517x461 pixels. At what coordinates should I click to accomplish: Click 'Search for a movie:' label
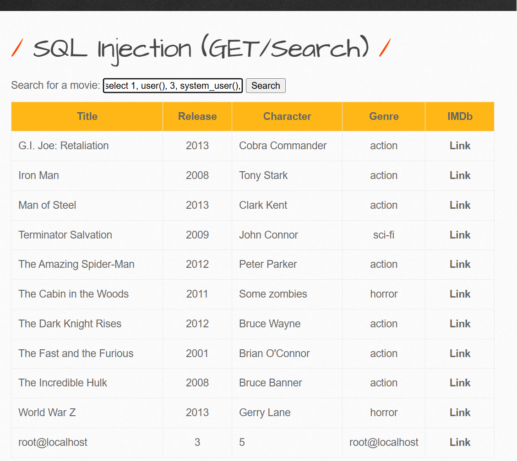(55, 85)
